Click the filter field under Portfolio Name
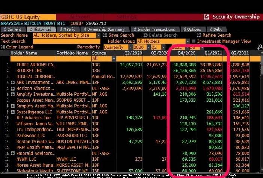 [74, 59]
